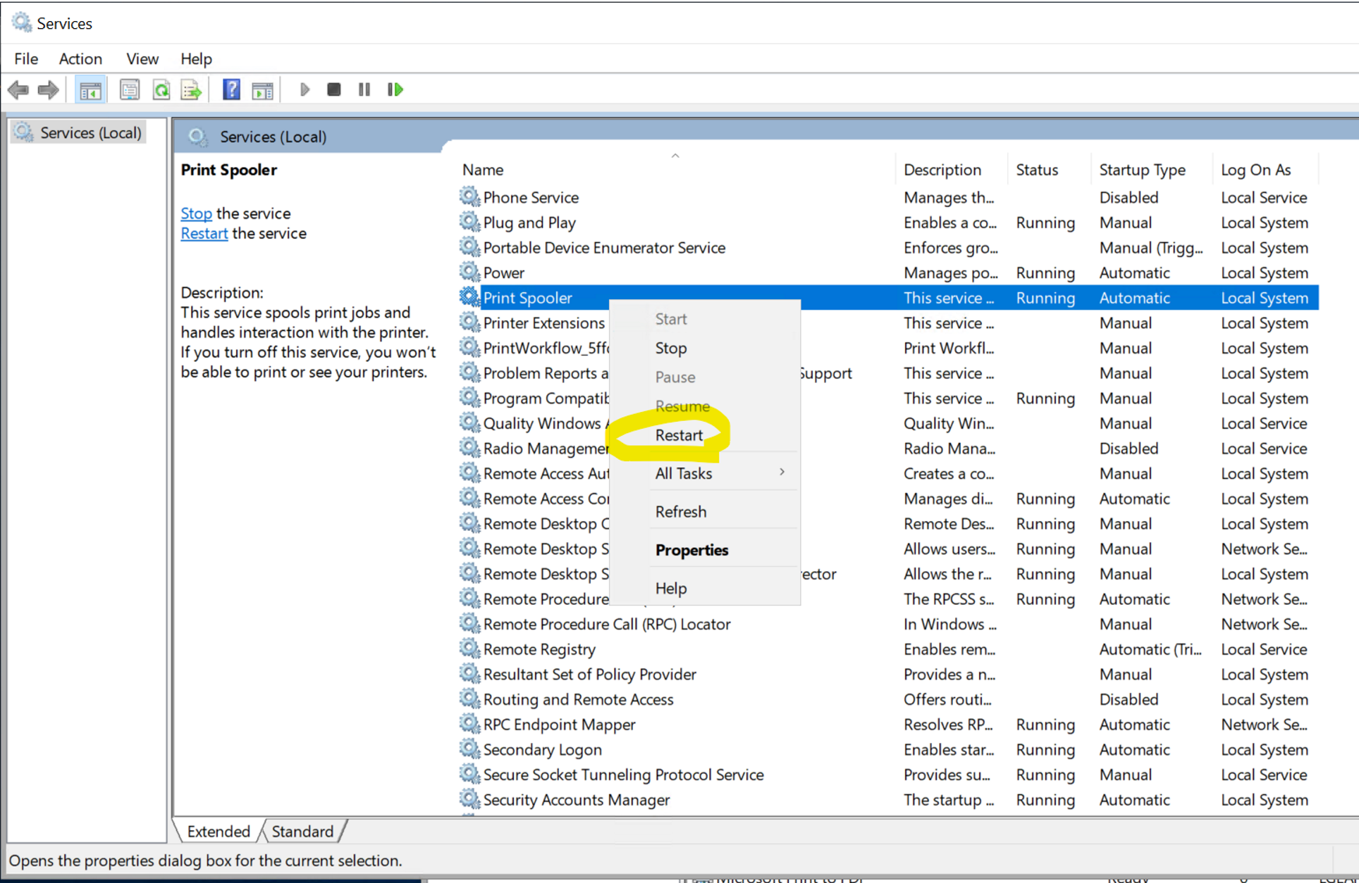
Task: Click Automatic (Tri... startup of Remote Registry
Action: (1150, 649)
